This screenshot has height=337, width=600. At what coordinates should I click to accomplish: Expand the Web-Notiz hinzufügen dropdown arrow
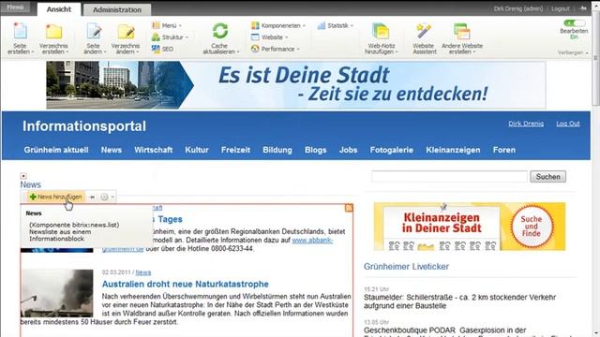point(397,52)
